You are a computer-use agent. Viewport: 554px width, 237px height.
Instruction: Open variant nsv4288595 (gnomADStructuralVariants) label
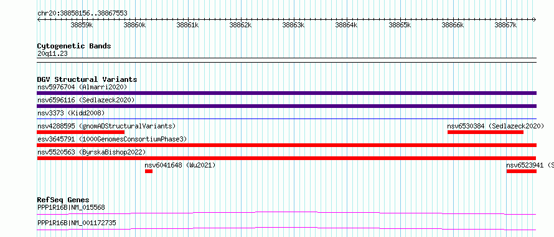click(x=106, y=126)
